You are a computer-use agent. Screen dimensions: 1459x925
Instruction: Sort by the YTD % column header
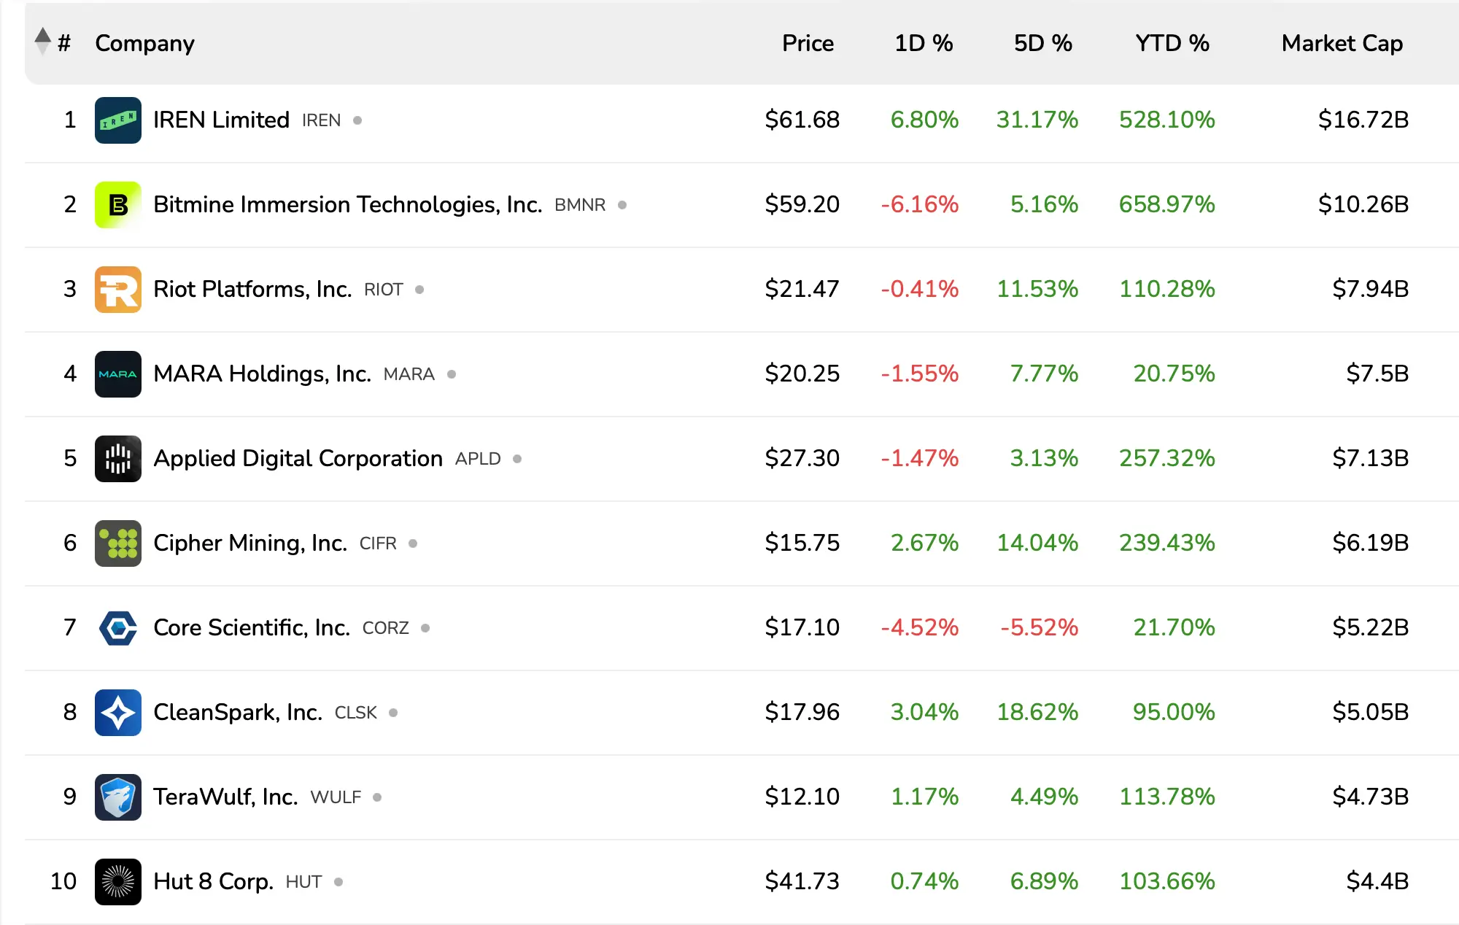pyautogui.click(x=1172, y=44)
